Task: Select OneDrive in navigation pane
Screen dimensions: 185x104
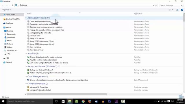Action: (9, 23)
